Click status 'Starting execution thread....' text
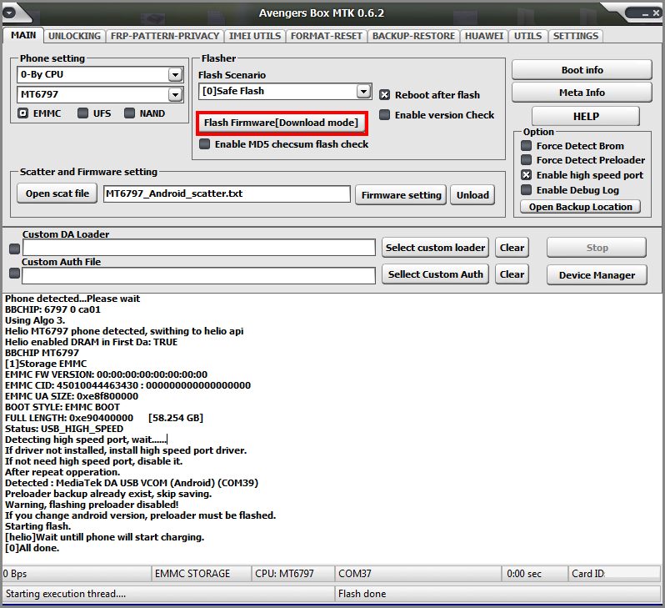The width and height of the screenshot is (665, 608). click(66, 594)
